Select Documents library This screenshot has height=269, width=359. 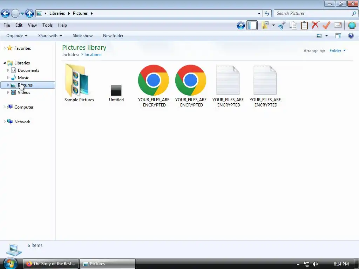point(28,70)
